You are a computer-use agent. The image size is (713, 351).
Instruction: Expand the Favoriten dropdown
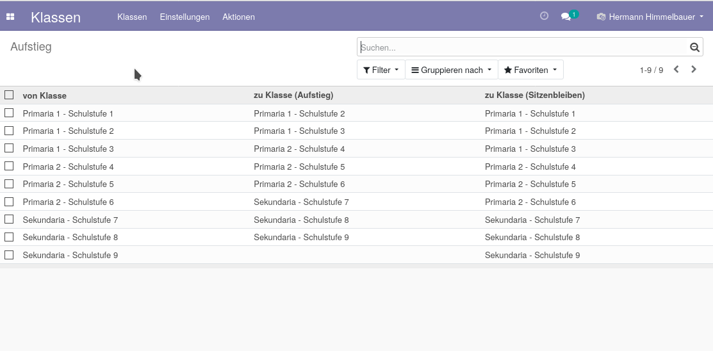(x=530, y=70)
